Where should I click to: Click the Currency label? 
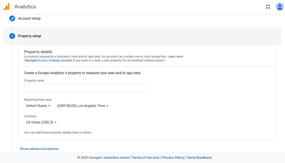coord(30,116)
